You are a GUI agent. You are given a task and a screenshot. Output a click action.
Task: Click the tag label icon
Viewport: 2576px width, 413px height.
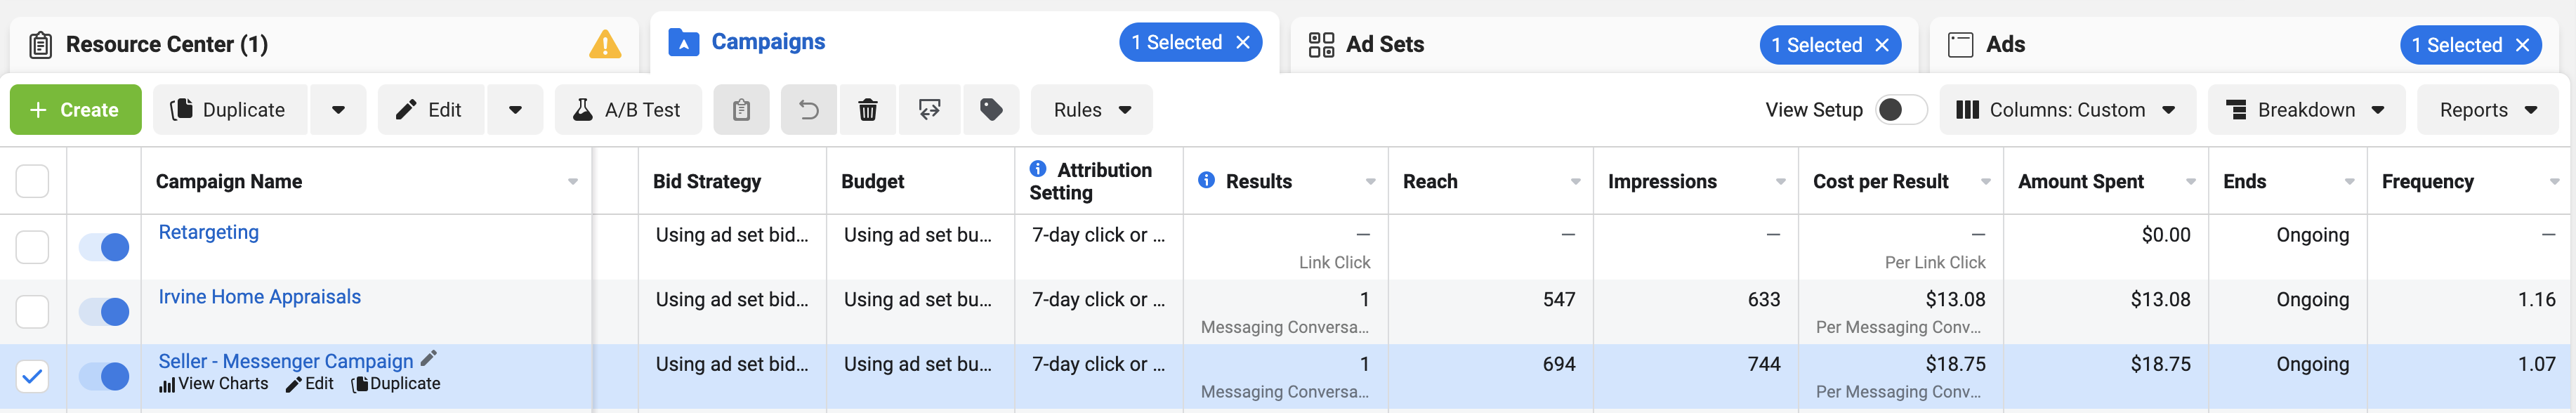[x=991, y=110]
